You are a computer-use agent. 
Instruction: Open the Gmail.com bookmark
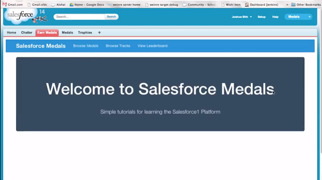coord(12,5)
